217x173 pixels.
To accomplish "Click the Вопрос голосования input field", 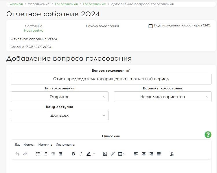I will [x=111, y=79].
